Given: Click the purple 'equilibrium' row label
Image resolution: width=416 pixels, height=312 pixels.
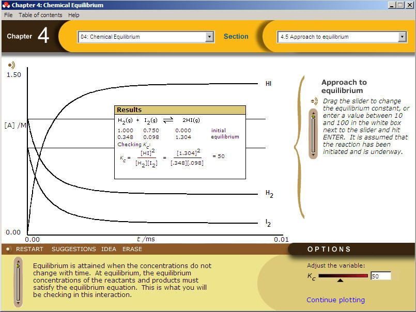Looking at the screenshot, I should [225, 137].
